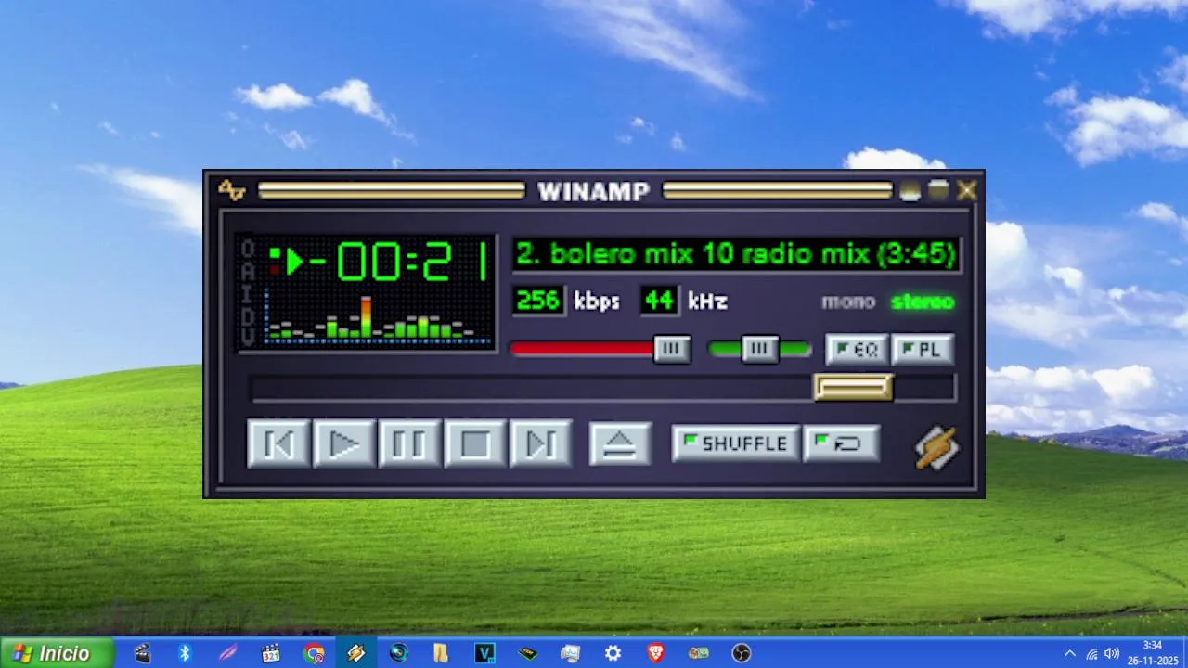The height and width of the screenshot is (668, 1188).
Task: Open the photos app taskbar icon
Action: (570, 653)
